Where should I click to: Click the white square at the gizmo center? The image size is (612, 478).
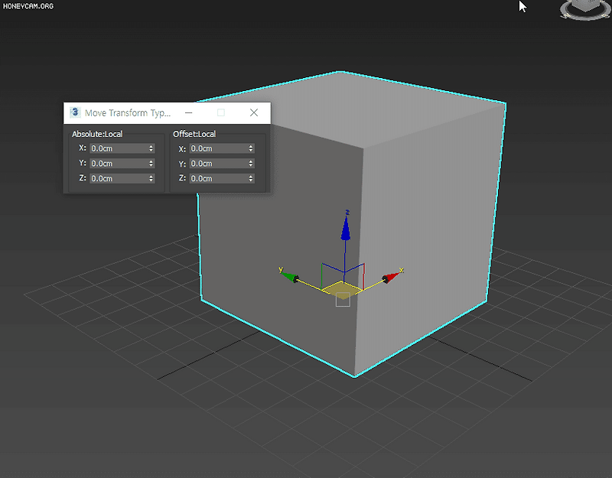point(343,300)
